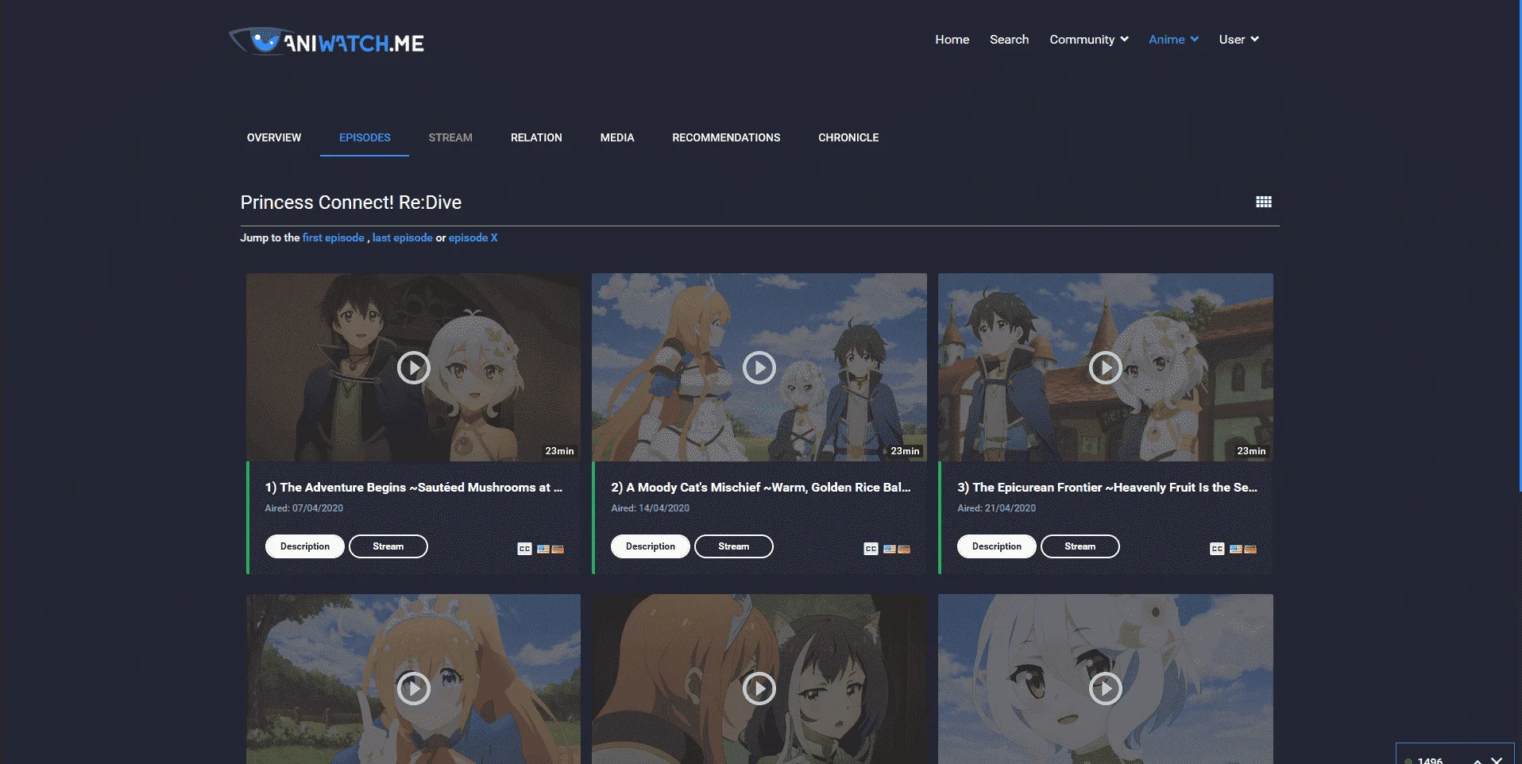This screenshot has height=764, width=1522.
Task: Jump to the last episode link
Action: click(403, 237)
